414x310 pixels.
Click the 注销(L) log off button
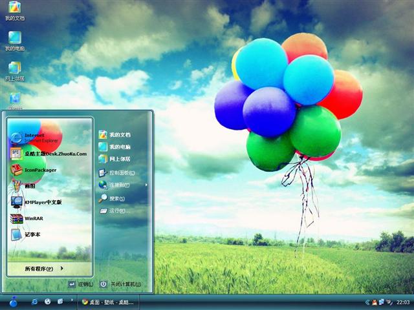pyautogui.click(x=81, y=284)
